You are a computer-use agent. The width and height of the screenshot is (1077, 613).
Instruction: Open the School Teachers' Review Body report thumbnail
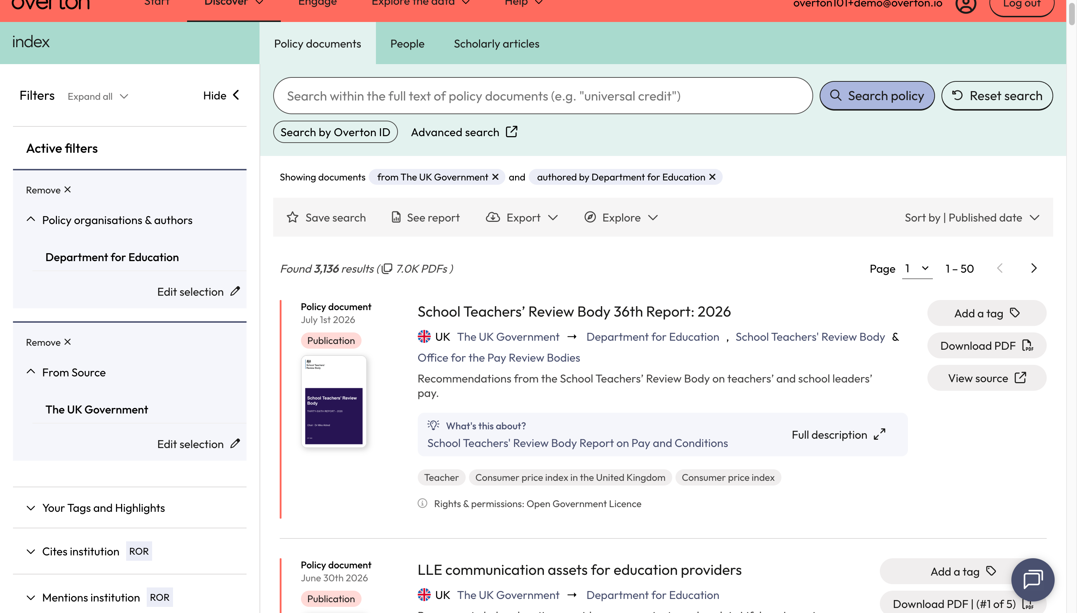(333, 401)
